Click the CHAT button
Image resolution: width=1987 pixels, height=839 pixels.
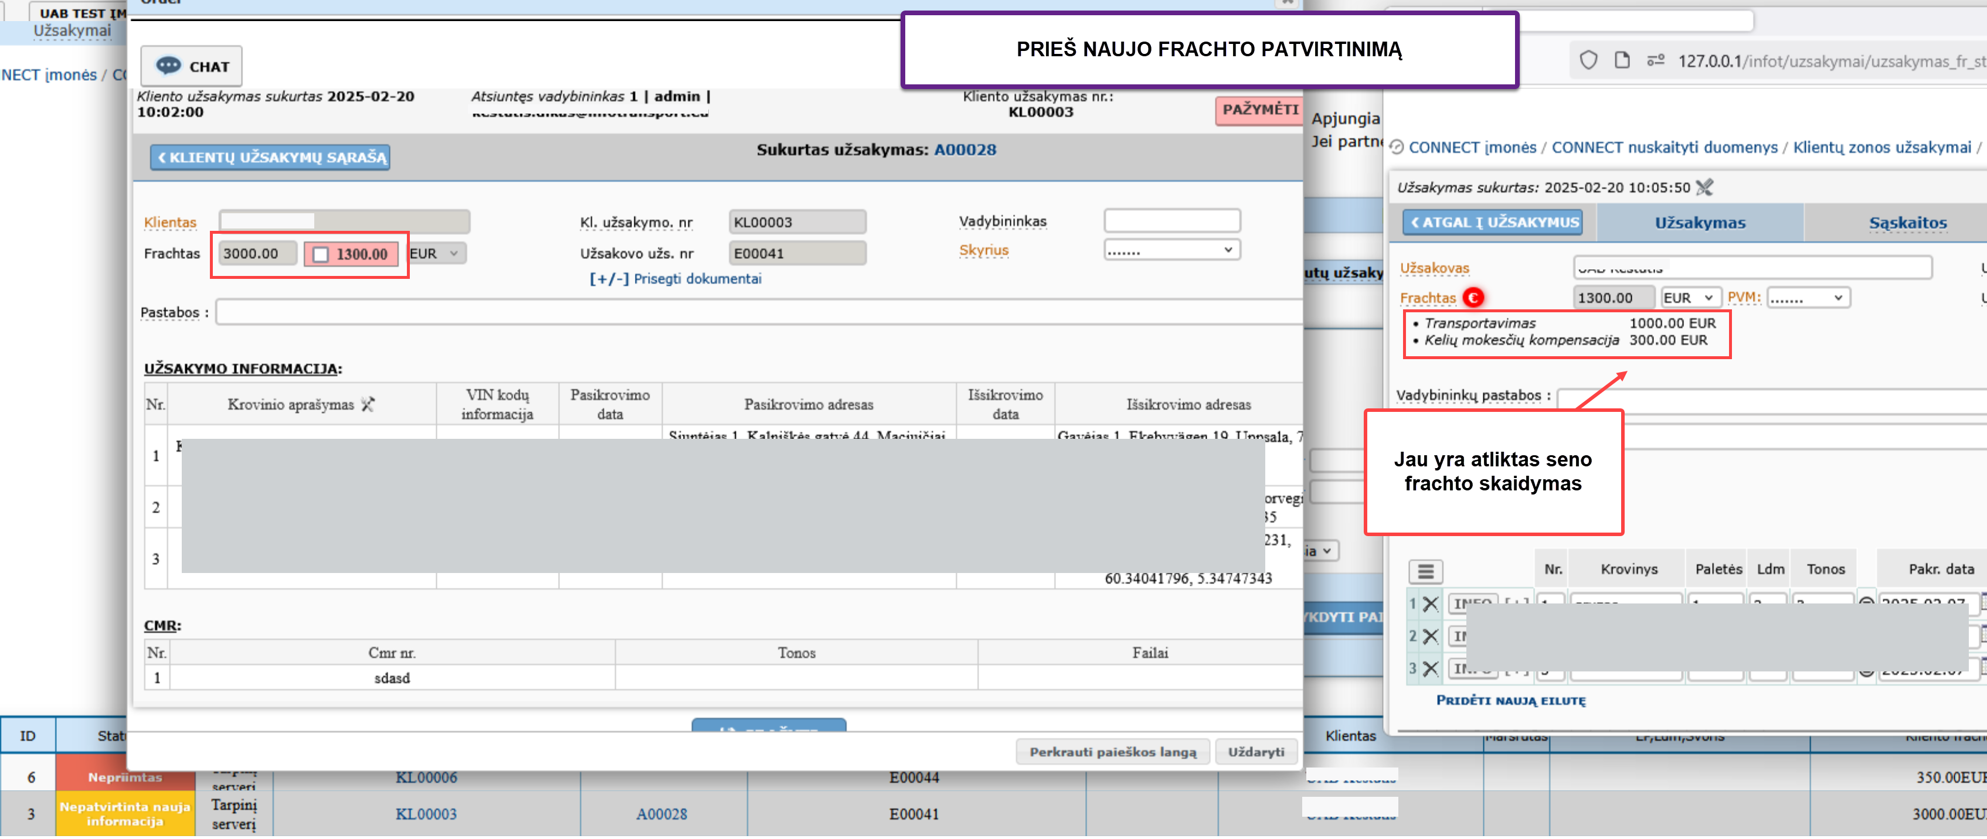point(191,66)
